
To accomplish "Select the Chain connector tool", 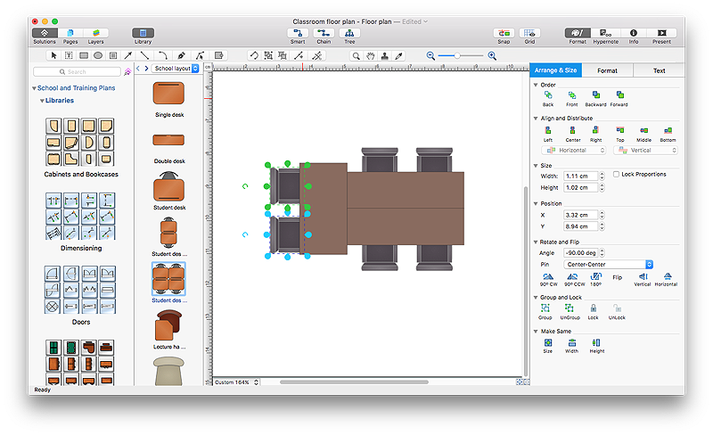I will pyautogui.click(x=324, y=33).
